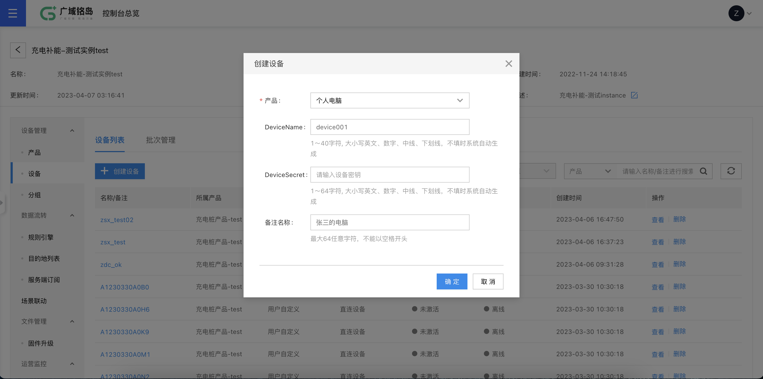Click the 名称/备注 column header
Image resolution: width=763 pixels, height=379 pixels.
pyautogui.click(x=114, y=198)
